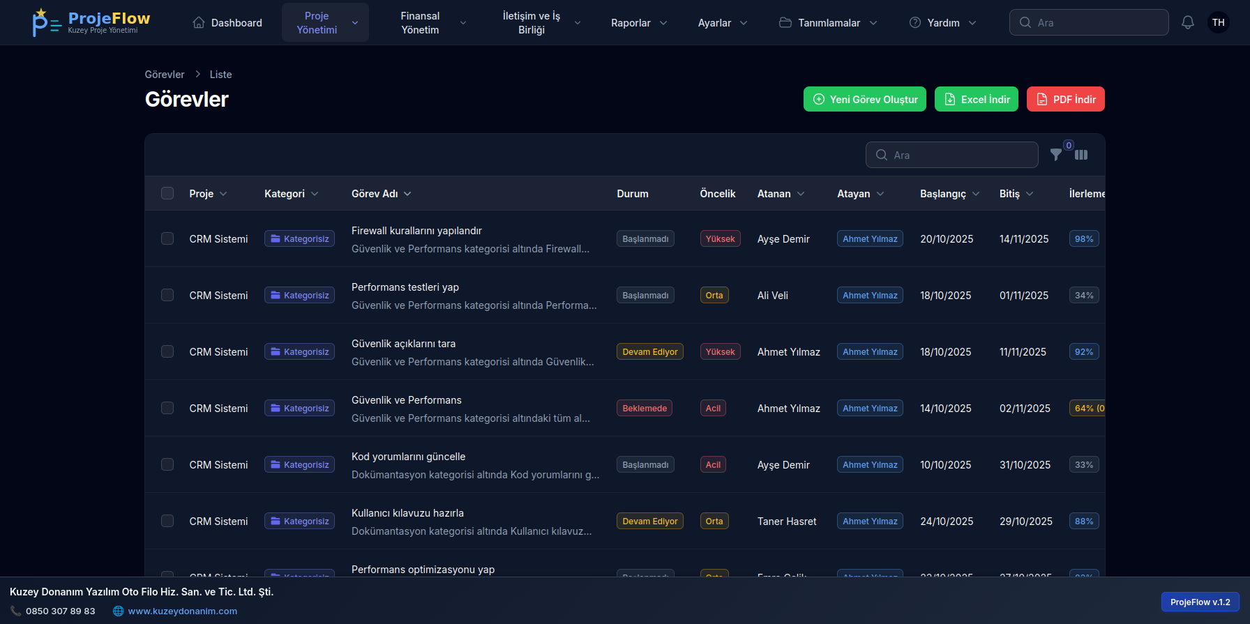
Task: Click the Dashboard home icon
Action: pos(199,22)
